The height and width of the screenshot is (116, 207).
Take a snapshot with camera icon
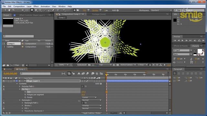click(89, 65)
